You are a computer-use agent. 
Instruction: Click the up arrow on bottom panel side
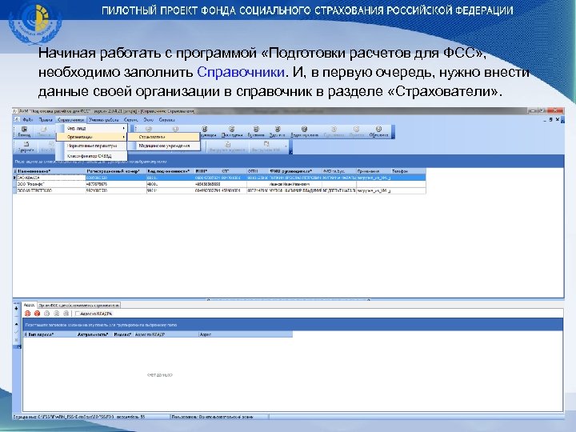(x=16, y=324)
